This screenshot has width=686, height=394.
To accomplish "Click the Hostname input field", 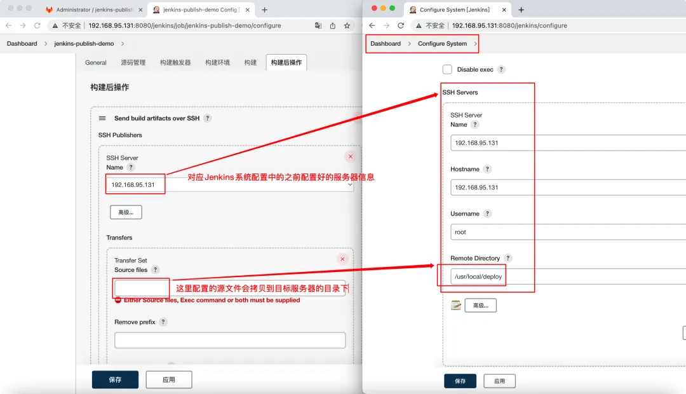I will click(x=568, y=187).
